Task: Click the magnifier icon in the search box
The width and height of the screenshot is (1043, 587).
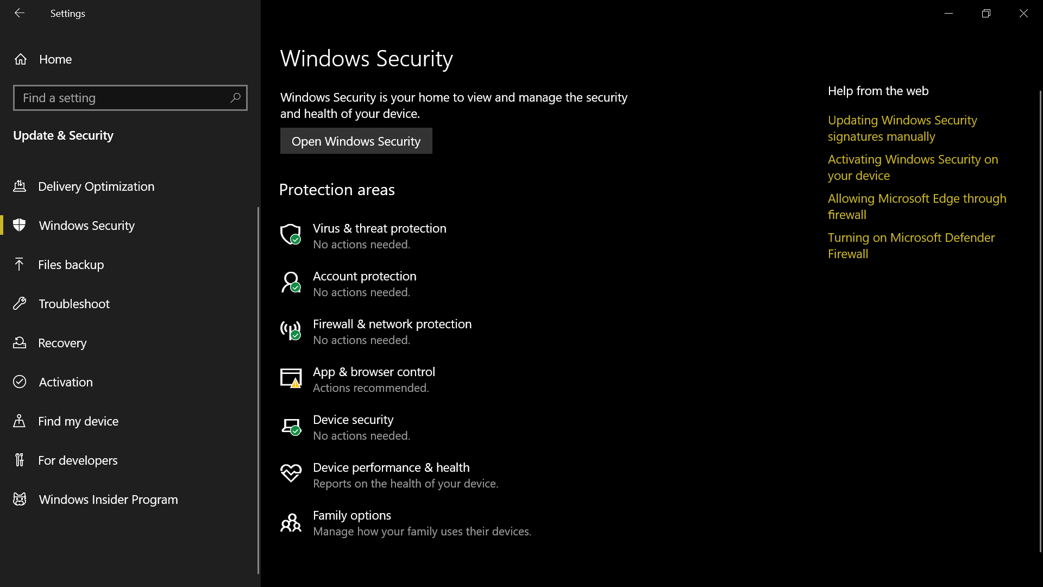Action: [235, 98]
